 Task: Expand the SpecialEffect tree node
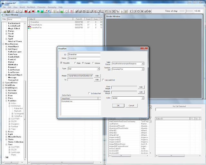coord(3,82)
